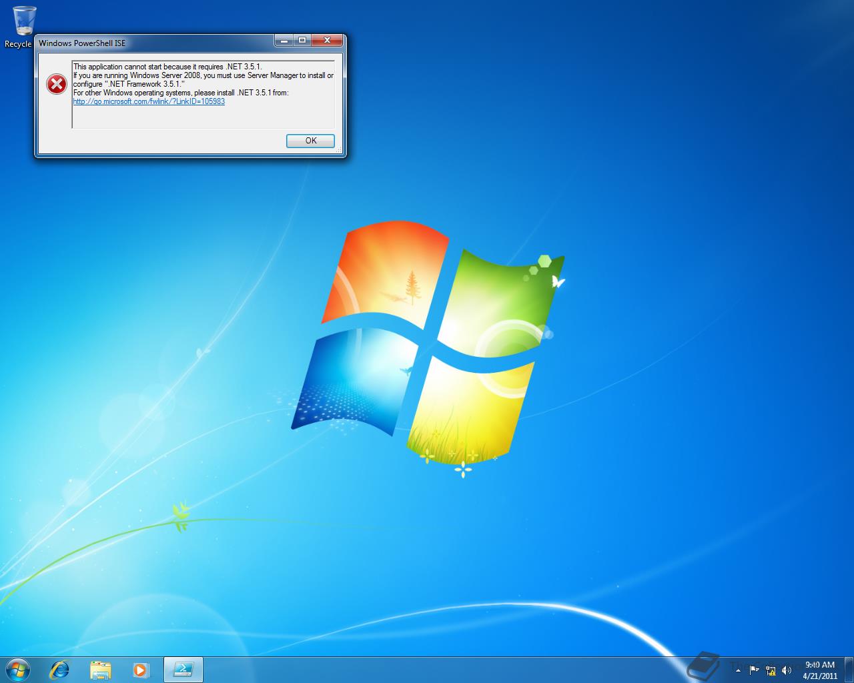
Task: Open network status tray icon
Action: pos(771,670)
